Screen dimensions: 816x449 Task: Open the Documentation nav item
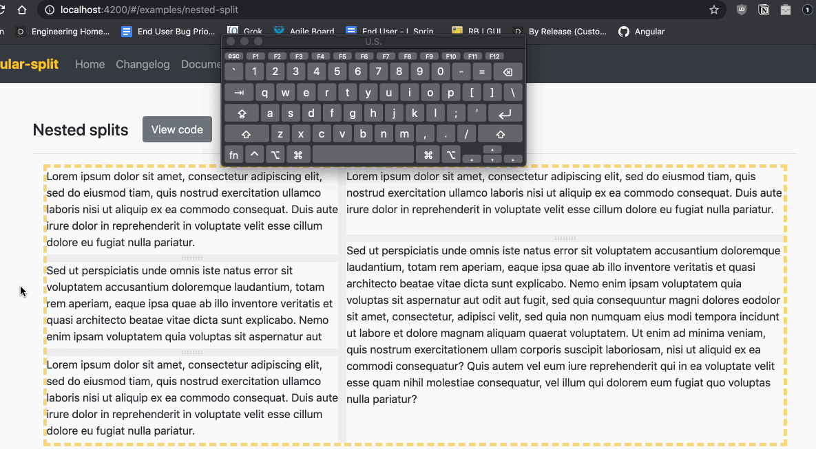pos(201,65)
